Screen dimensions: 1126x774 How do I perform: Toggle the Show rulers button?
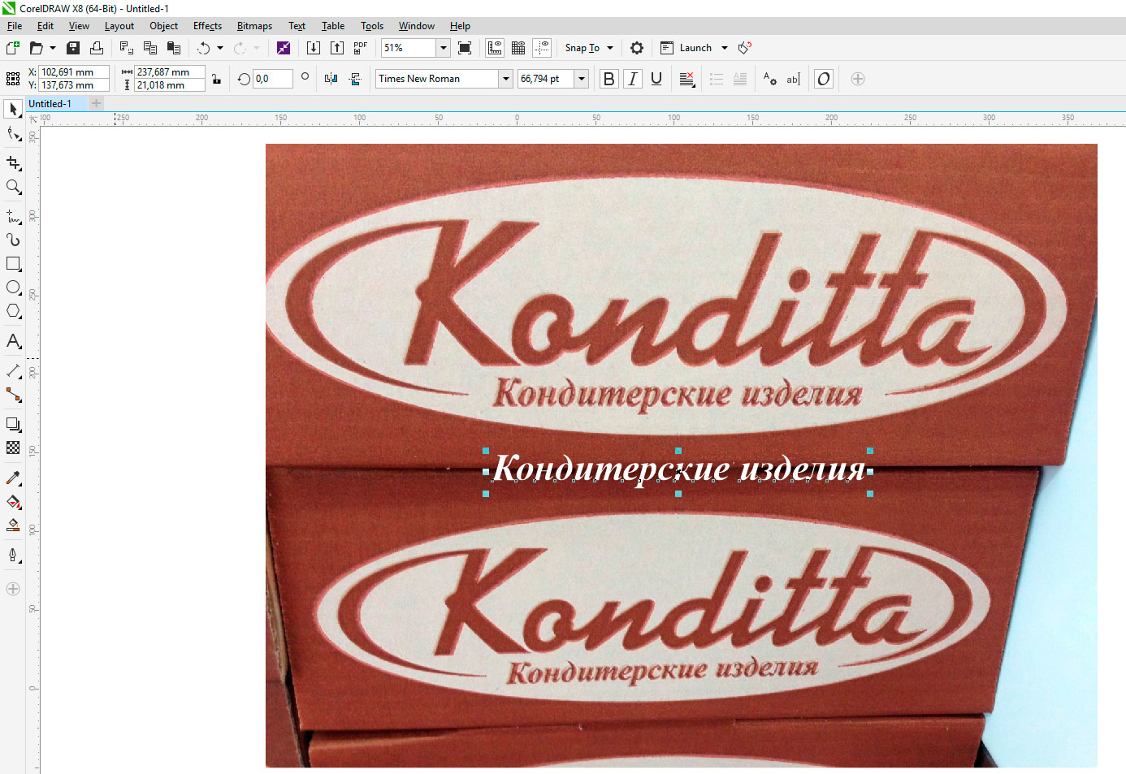point(495,48)
